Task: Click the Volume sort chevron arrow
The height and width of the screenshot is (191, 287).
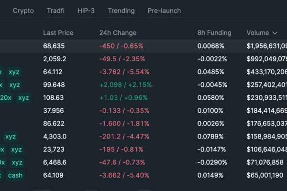Action: click(x=275, y=33)
